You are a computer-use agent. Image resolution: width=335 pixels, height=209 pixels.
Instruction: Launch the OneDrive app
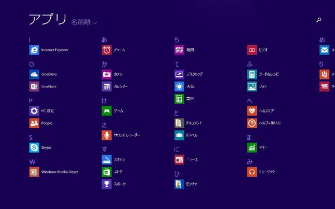point(43,74)
